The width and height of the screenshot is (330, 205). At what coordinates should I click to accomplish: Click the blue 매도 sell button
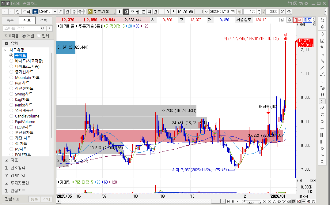tap(308, 20)
